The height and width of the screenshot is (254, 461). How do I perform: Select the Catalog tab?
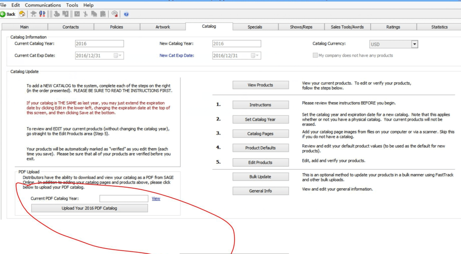[209, 26]
